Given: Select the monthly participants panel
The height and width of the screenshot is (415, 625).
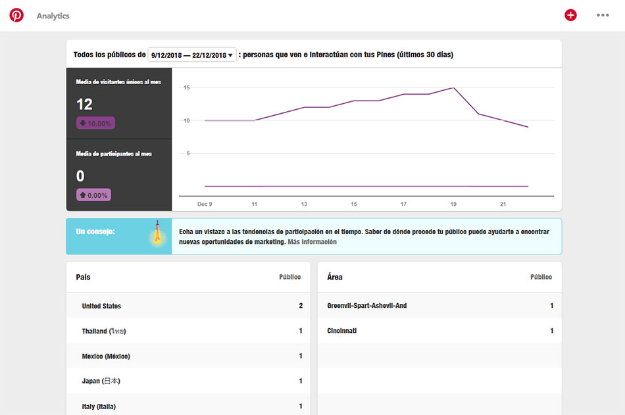Looking at the screenshot, I should 119,175.
